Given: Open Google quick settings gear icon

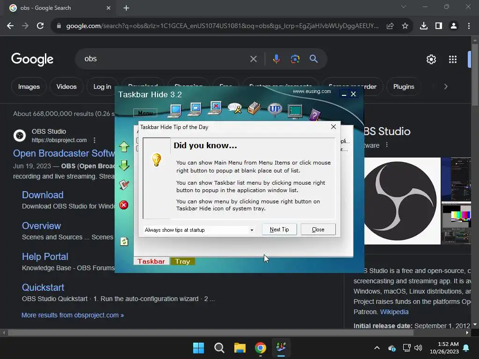Looking at the screenshot, I should coord(431,59).
